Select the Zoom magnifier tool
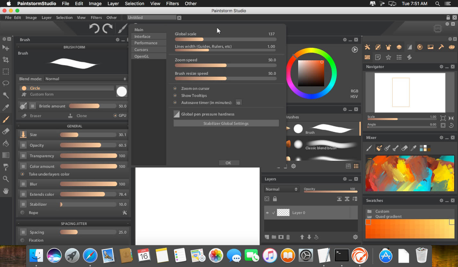458x267 pixels. (x=5, y=179)
